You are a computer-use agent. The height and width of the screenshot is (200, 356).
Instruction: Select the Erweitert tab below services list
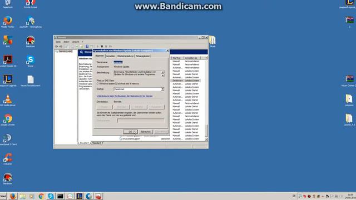coord(84,143)
